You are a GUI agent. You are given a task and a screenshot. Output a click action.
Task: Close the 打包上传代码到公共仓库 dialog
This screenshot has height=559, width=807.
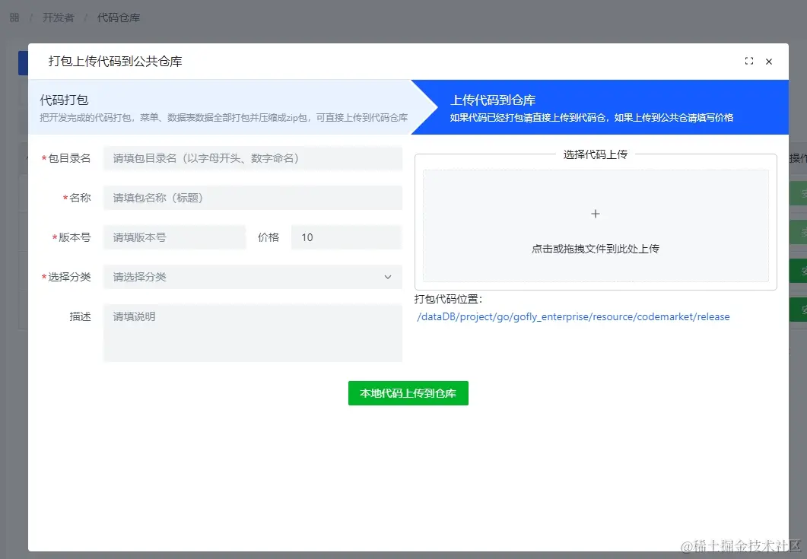pos(769,62)
